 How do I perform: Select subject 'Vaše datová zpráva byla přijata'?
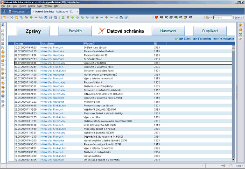pos(100,125)
